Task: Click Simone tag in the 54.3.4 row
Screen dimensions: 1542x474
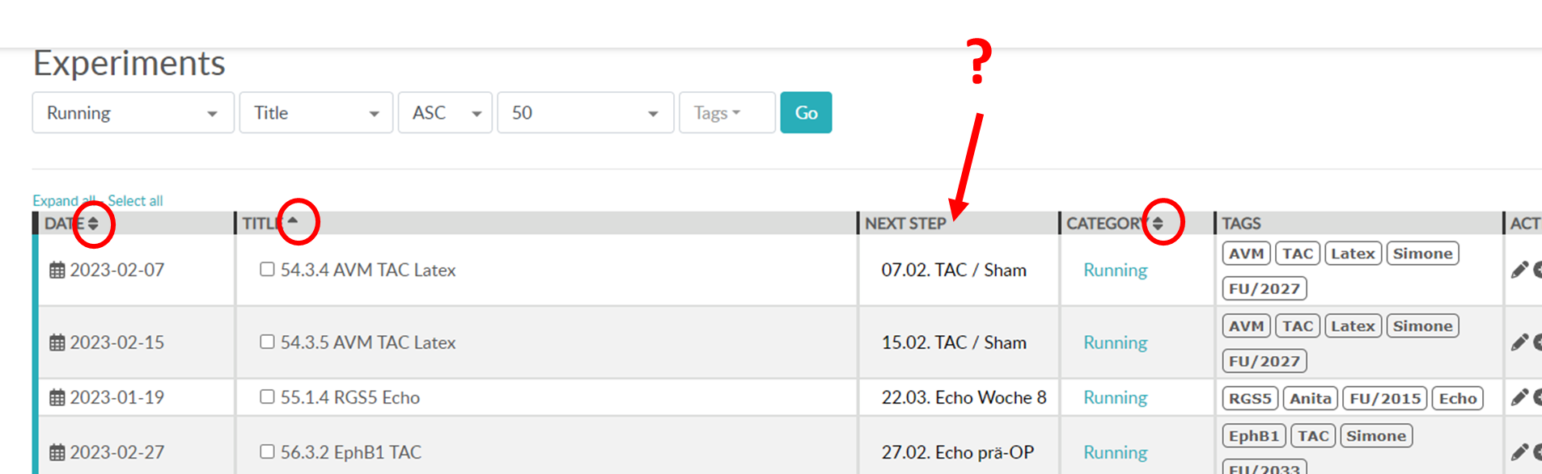Action: click(1422, 254)
